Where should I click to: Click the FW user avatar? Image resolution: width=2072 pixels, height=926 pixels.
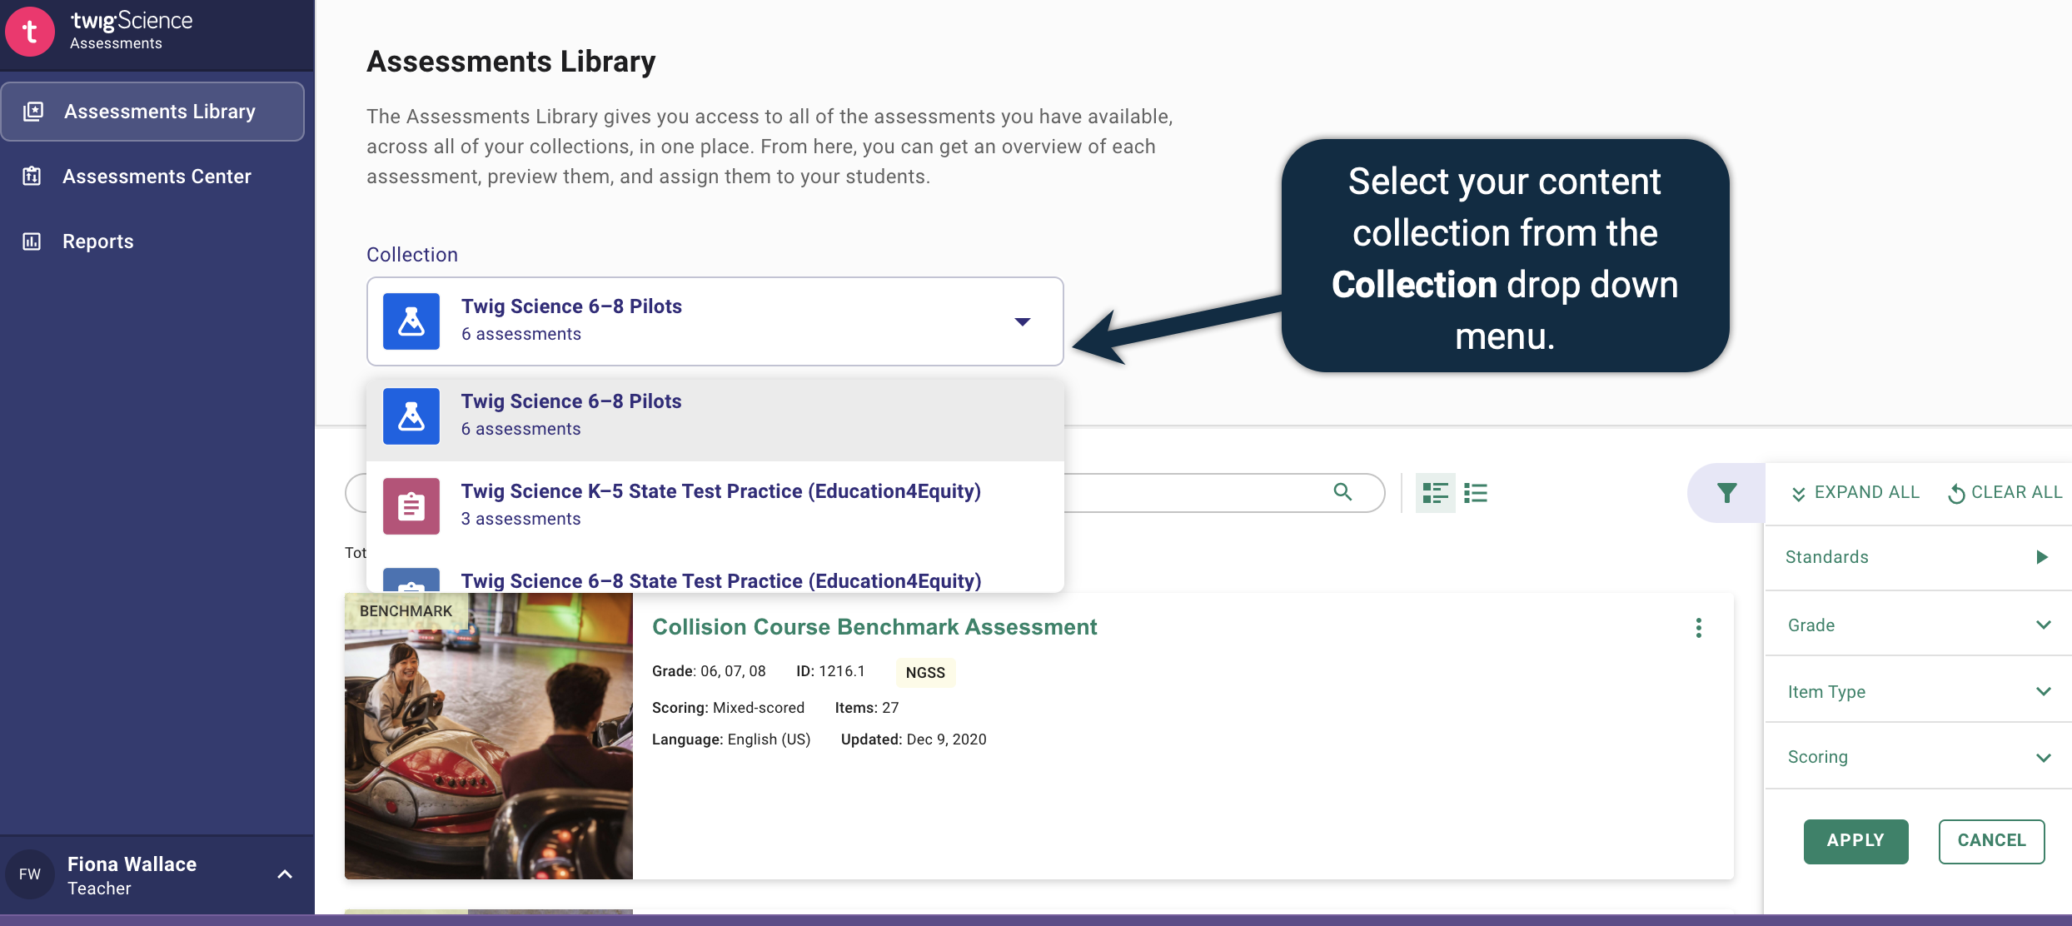(30, 874)
